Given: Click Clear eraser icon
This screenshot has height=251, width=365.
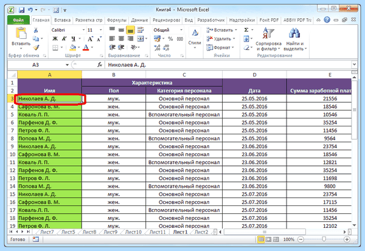Looking at the screenshot, I should pyautogui.click(x=246, y=47).
